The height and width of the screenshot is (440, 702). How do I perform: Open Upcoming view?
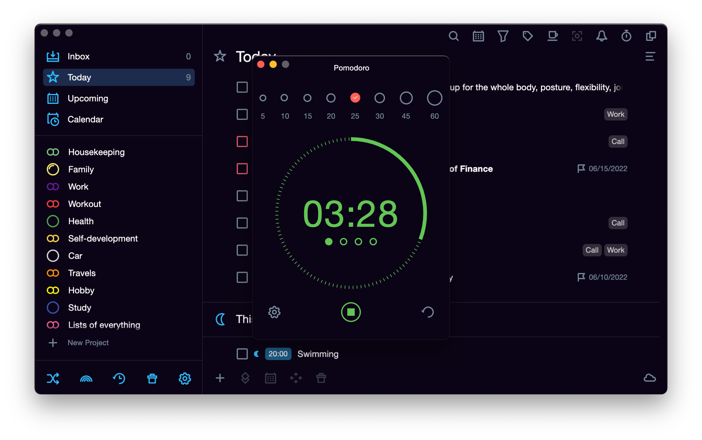119,98
